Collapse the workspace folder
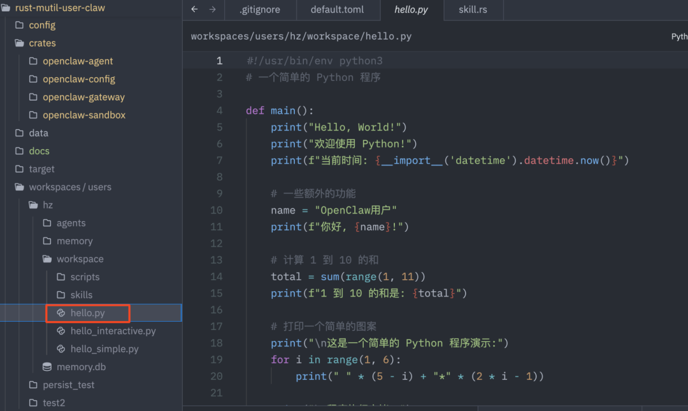 [47, 259]
